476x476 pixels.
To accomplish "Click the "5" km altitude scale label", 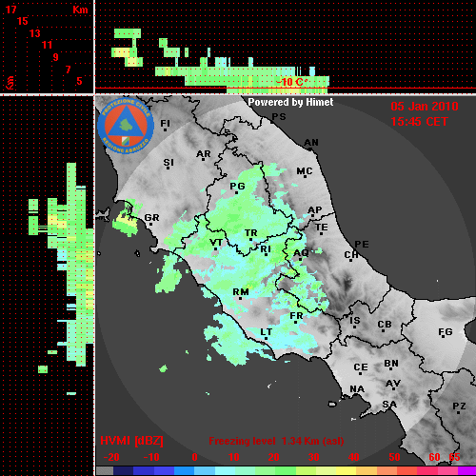I will [x=79, y=81].
